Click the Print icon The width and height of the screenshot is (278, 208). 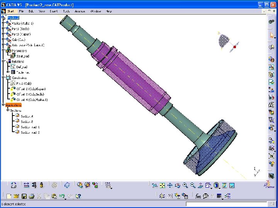pyautogui.click(x=32, y=196)
